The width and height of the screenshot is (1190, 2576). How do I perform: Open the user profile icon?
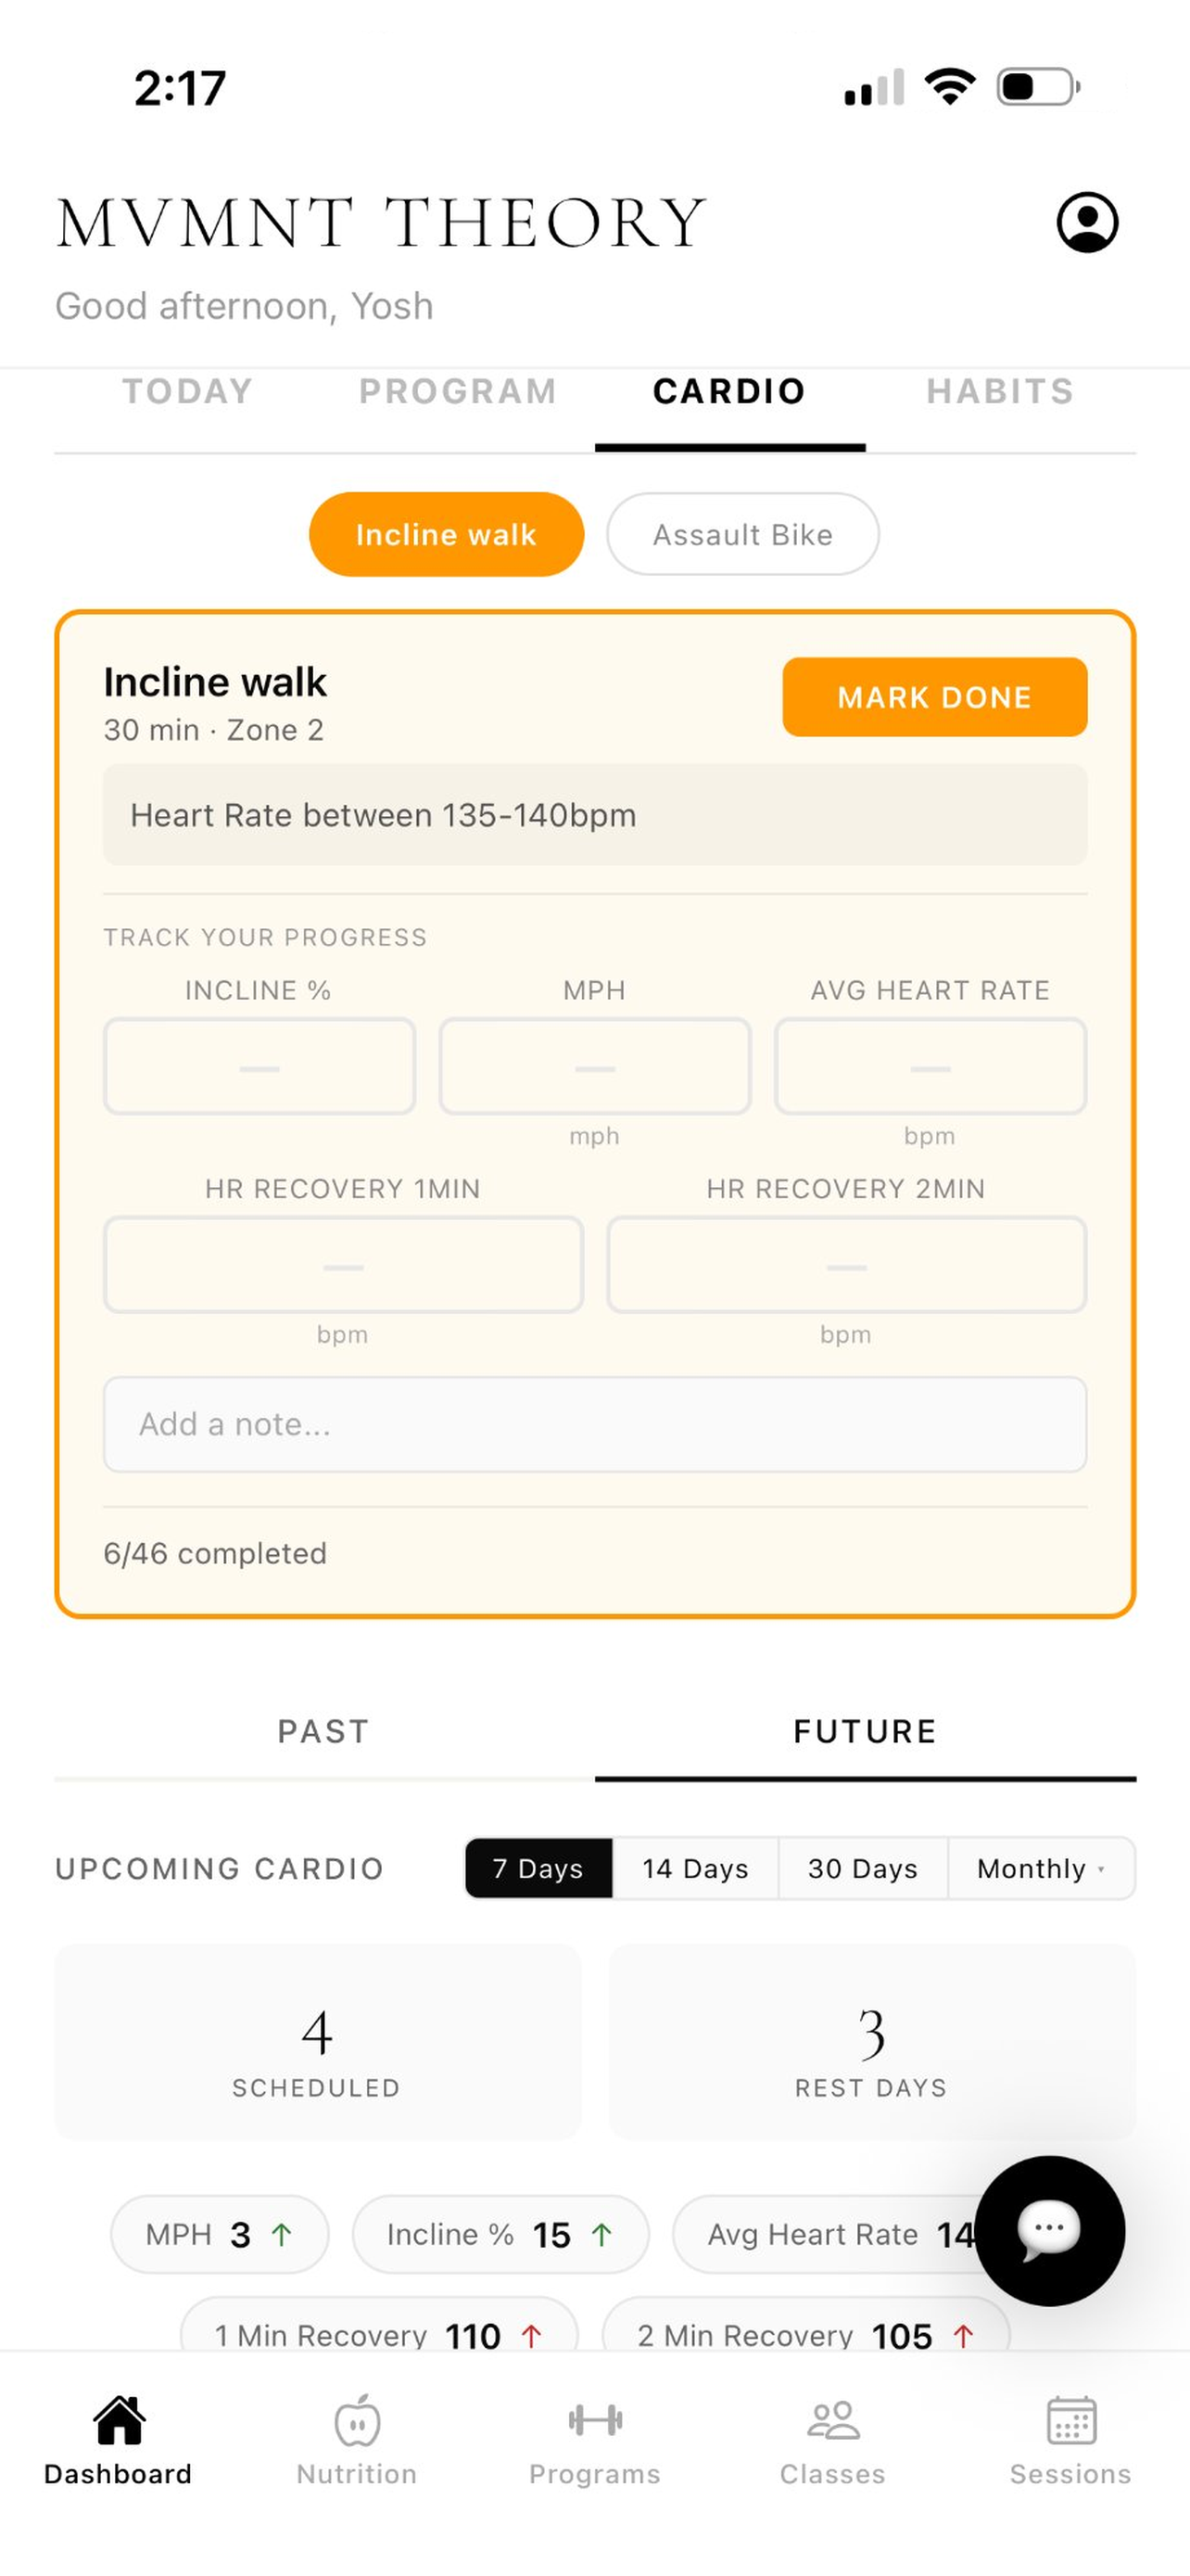[1087, 222]
